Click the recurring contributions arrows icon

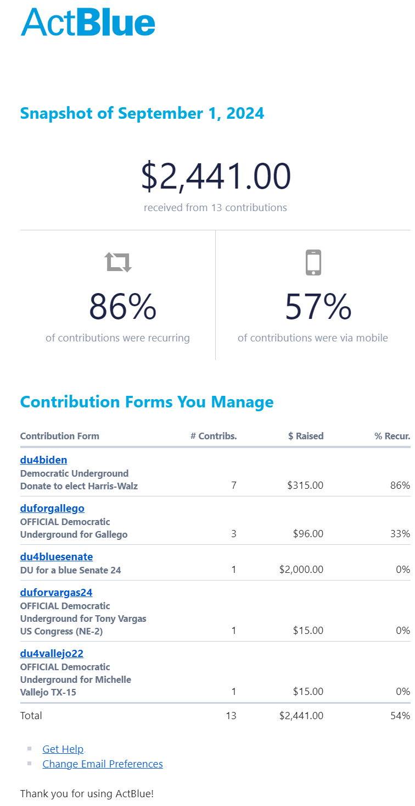pos(119,262)
